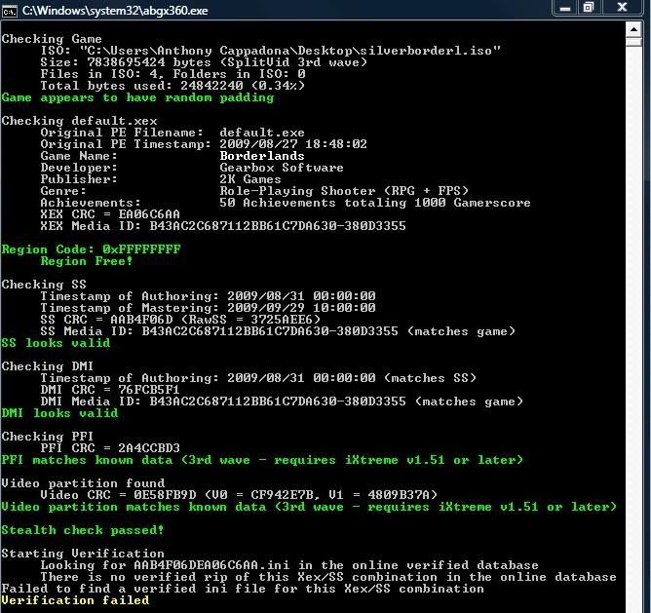651x613 pixels.
Task: Minimize the abgx360.exe window
Action: 565,8
